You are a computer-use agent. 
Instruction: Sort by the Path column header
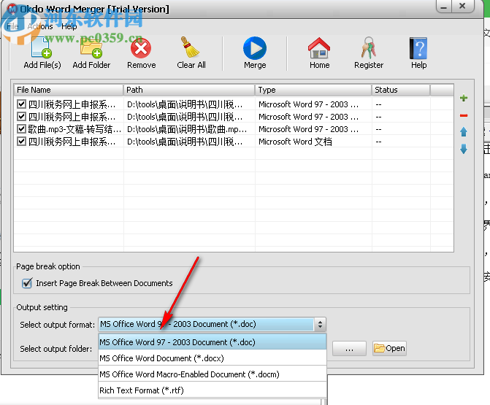pos(189,90)
